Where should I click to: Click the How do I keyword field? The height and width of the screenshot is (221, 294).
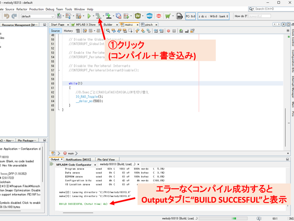pos(259,16)
